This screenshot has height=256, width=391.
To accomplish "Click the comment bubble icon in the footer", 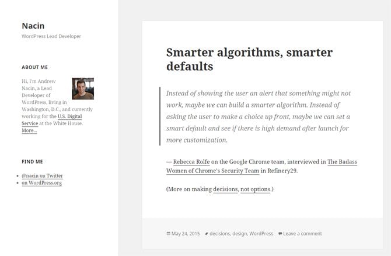I will coord(280,234).
